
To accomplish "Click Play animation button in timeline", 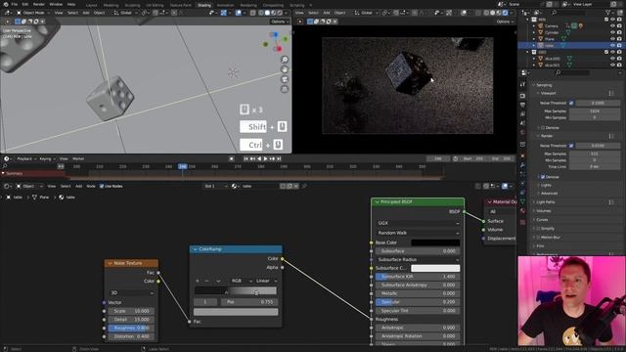I will (265, 158).
